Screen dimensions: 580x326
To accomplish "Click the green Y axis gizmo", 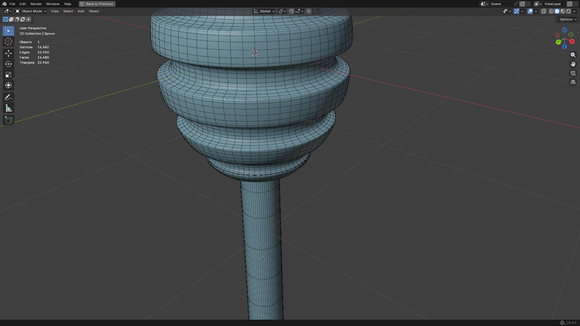I will click(558, 42).
